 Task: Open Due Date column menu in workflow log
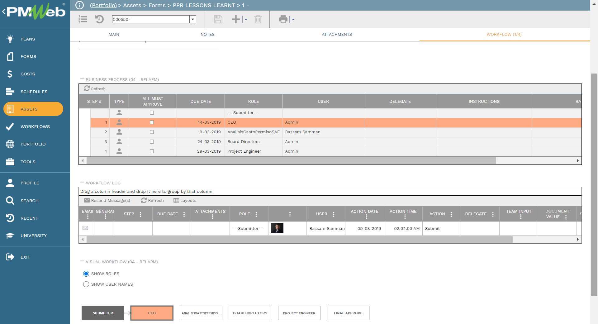(x=184, y=214)
